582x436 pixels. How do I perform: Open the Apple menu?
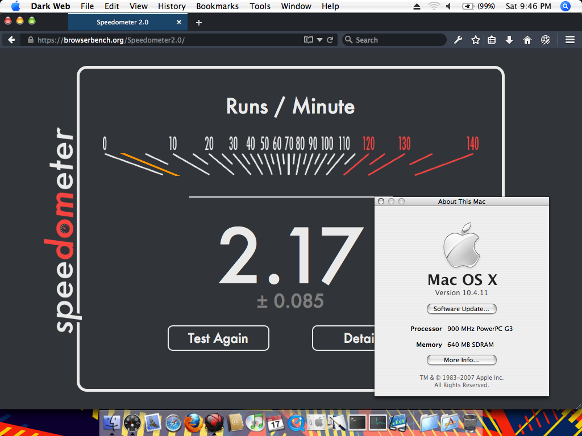(15, 6)
